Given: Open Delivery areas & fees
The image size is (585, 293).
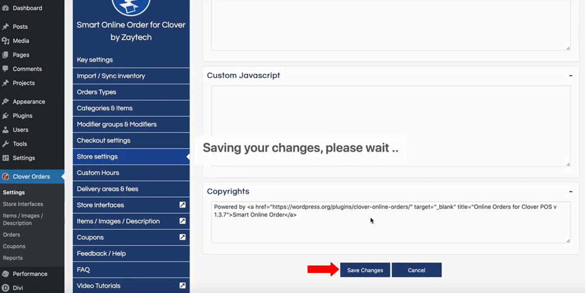Looking at the screenshot, I should tap(131, 189).
